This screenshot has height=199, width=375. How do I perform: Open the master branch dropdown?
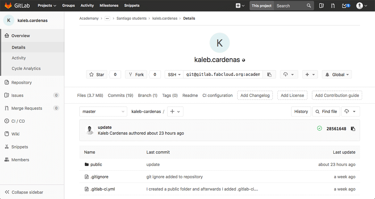coord(103,112)
